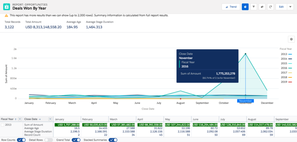
Task: Click the row-limit warning triangle icon
Action: (6, 16)
